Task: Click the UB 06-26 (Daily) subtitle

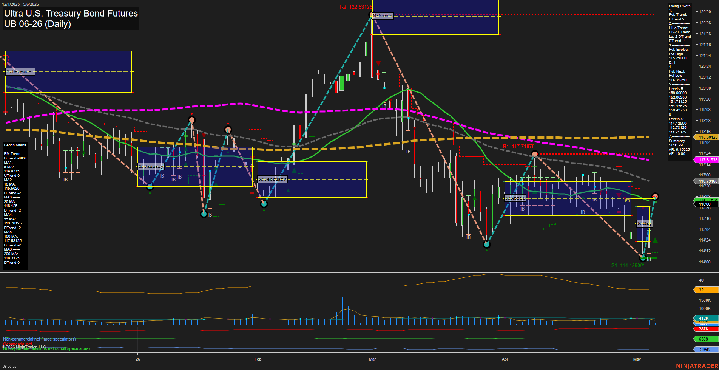Action: [37, 24]
